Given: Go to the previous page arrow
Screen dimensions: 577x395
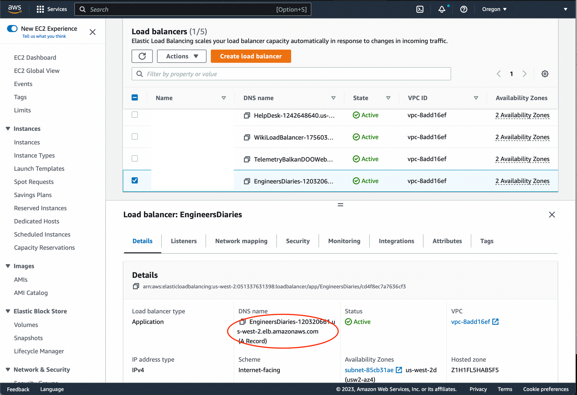Looking at the screenshot, I should pyautogui.click(x=499, y=74).
